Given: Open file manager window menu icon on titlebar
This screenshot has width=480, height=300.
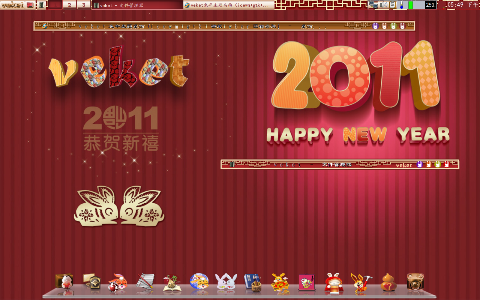Looking at the screenshot, I should click(232, 164).
